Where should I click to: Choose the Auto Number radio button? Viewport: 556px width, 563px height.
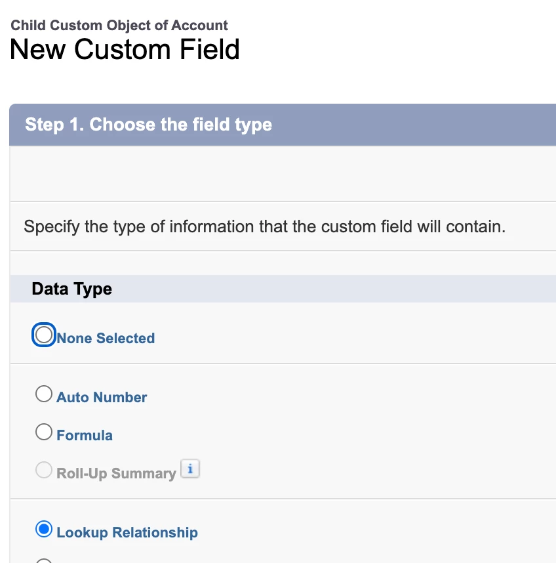click(44, 394)
